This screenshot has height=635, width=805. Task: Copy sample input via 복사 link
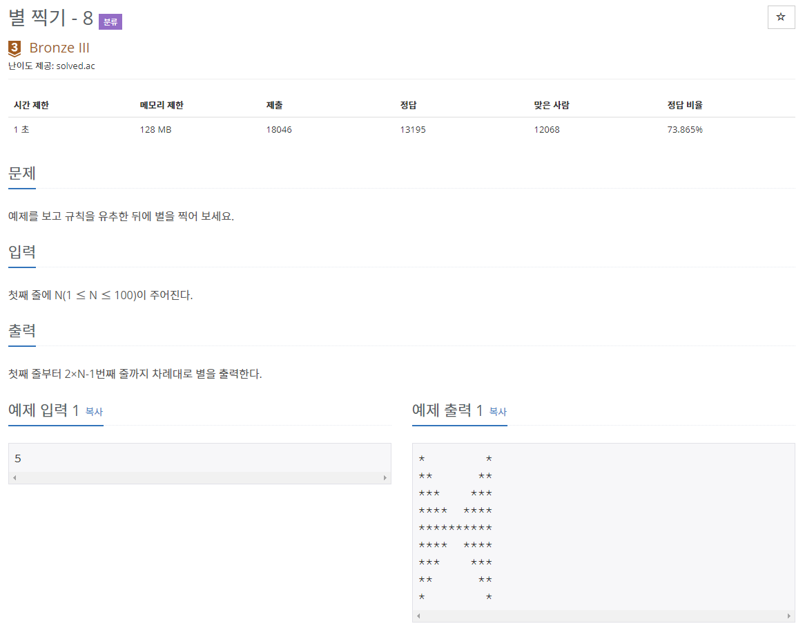[x=94, y=412]
